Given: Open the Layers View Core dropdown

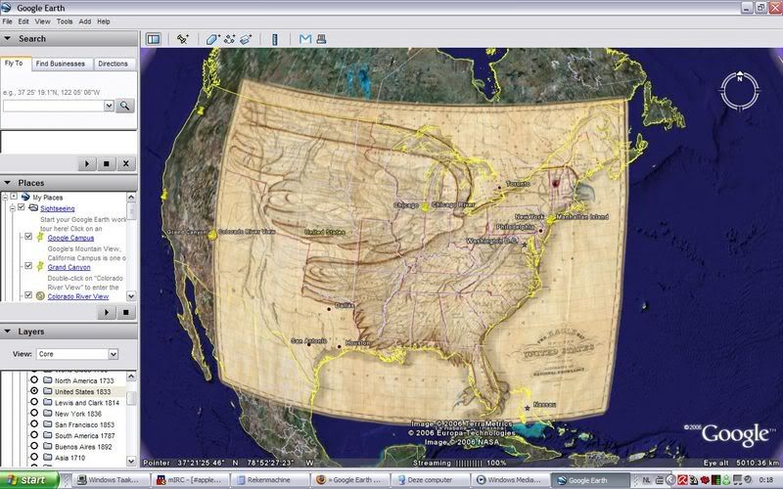Looking at the screenshot, I should click(x=114, y=354).
